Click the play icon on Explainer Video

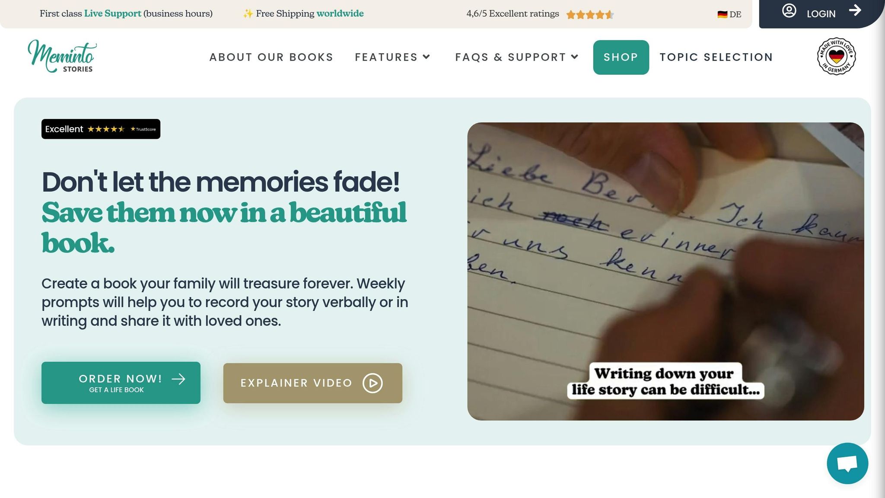(x=372, y=383)
